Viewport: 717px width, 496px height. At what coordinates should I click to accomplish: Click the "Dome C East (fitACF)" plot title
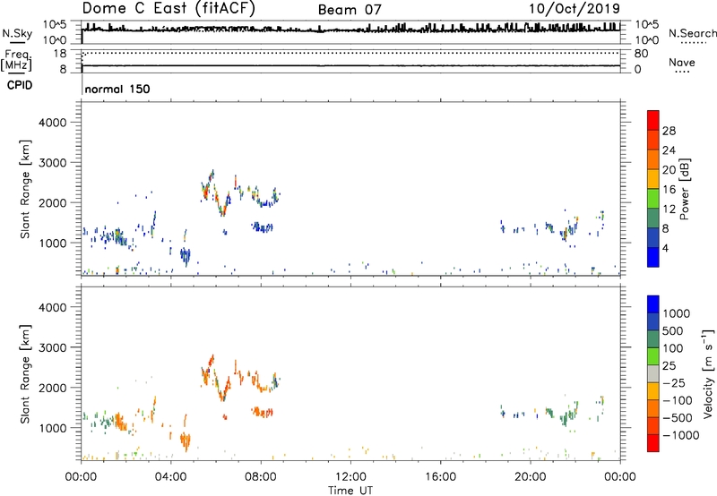pyautogui.click(x=168, y=8)
